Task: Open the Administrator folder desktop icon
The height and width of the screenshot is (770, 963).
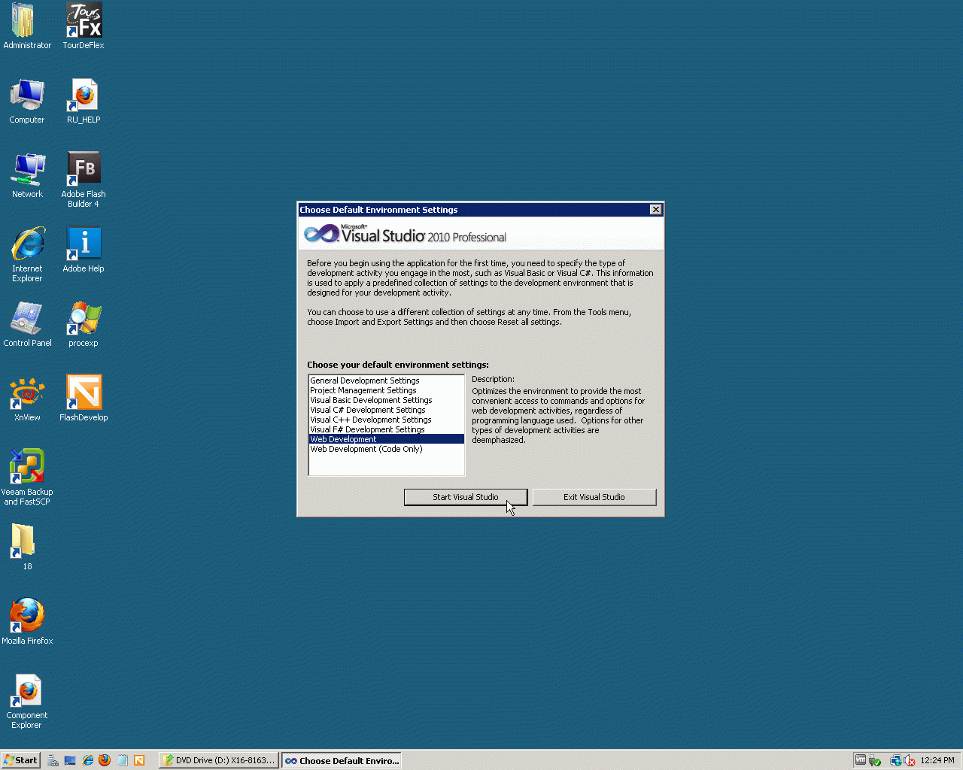Action: pos(27,27)
